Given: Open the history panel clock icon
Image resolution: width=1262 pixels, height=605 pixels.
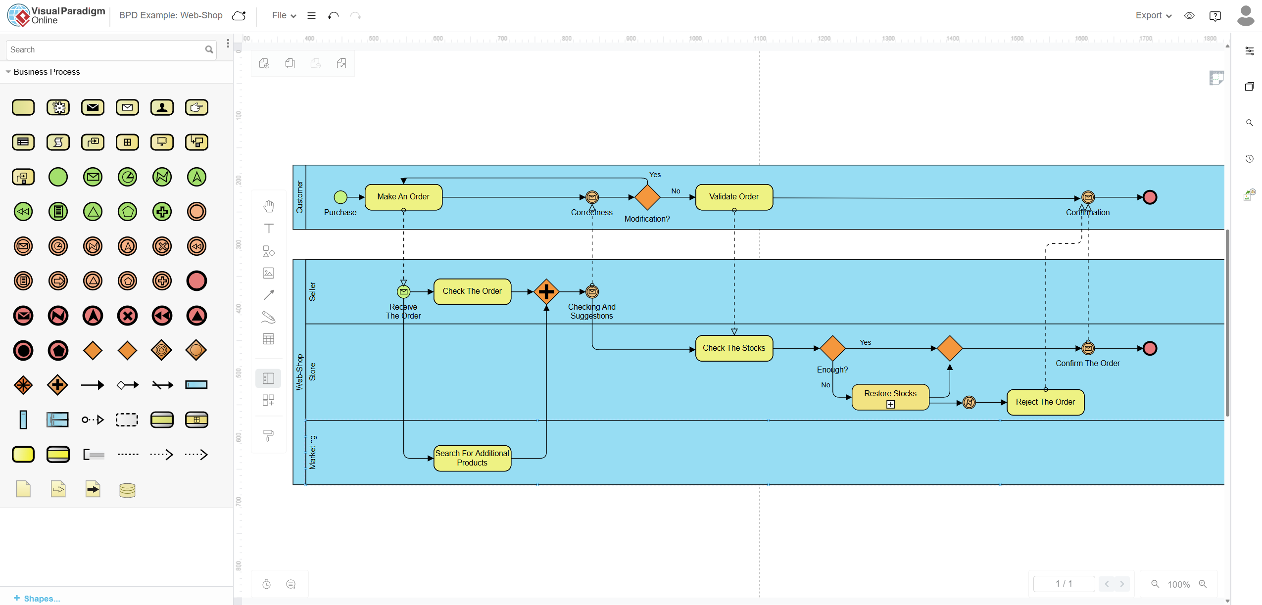Looking at the screenshot, I should click(x=1250, y=159).
